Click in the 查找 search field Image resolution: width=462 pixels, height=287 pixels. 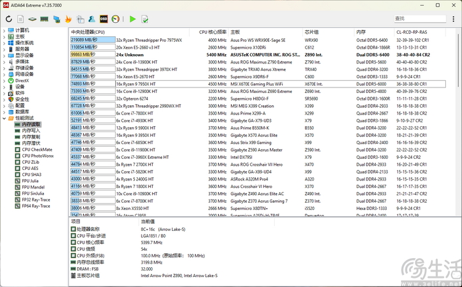point(420,18)
